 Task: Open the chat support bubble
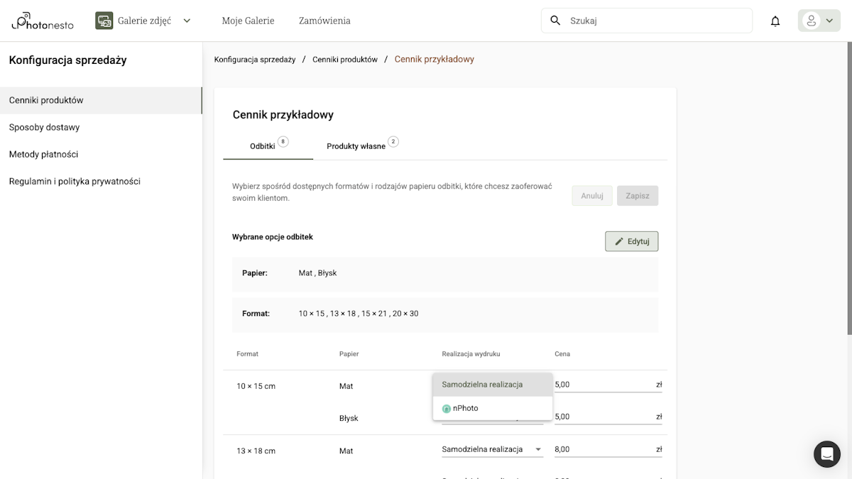point(826,454)
